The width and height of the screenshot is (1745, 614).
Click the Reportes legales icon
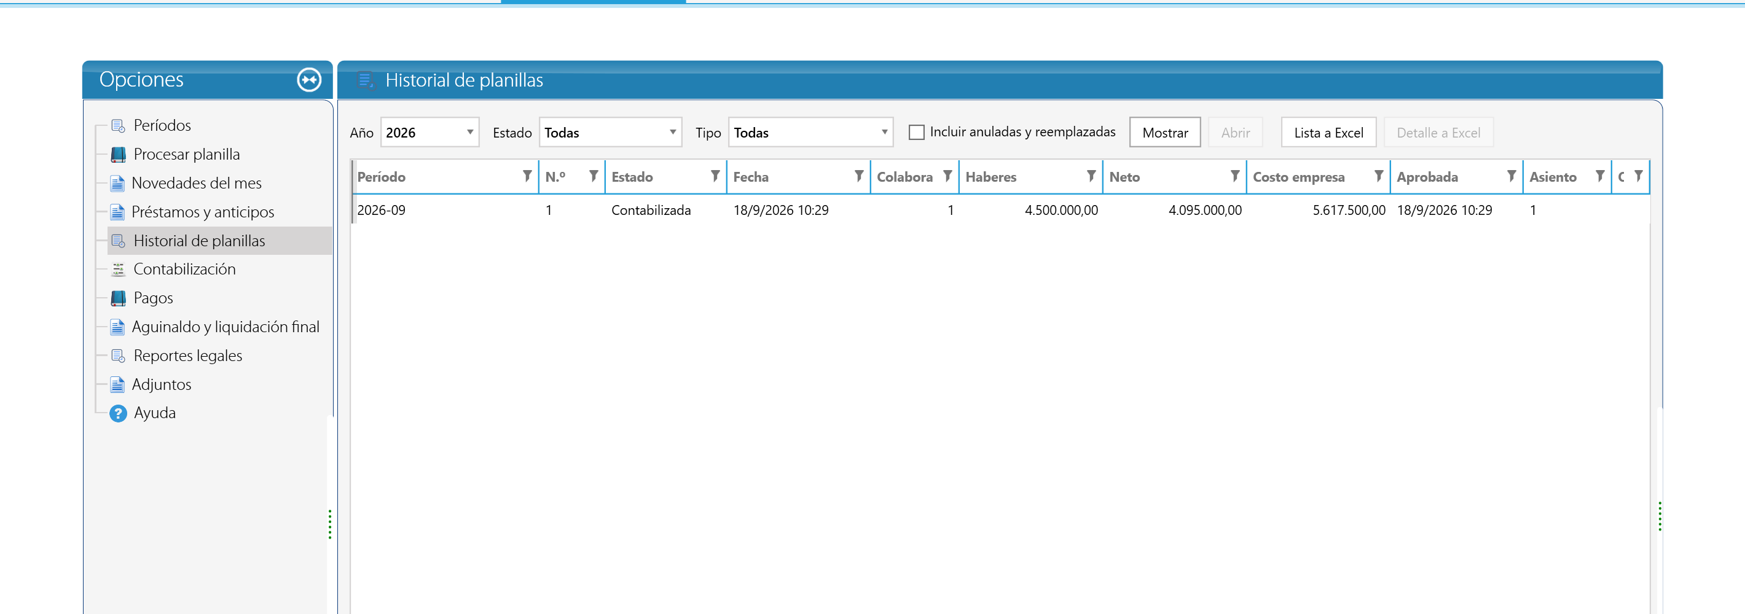[118, 356]
